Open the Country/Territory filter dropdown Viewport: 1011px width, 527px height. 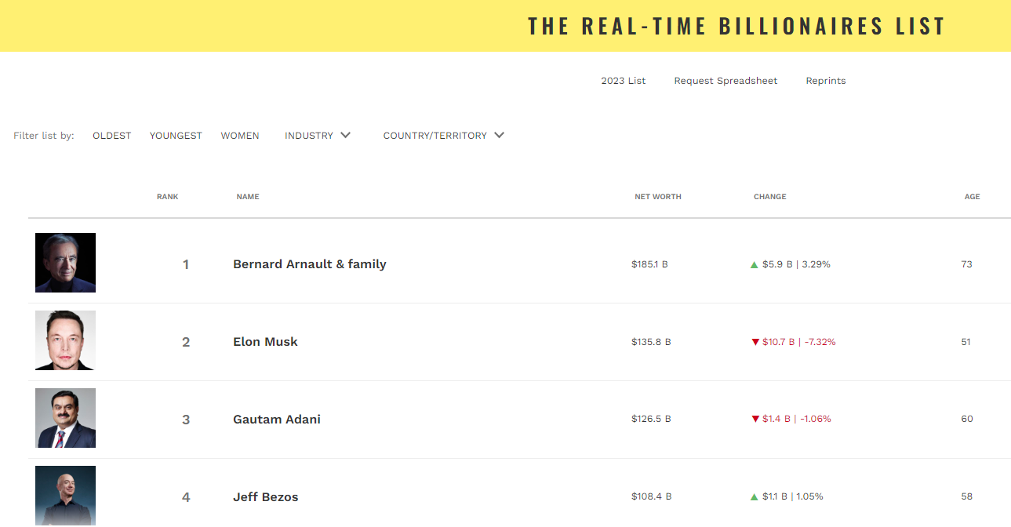435,136
